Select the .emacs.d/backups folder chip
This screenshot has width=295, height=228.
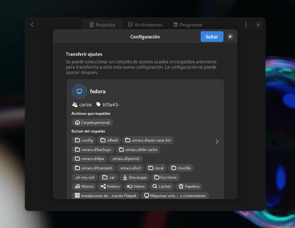93,150
